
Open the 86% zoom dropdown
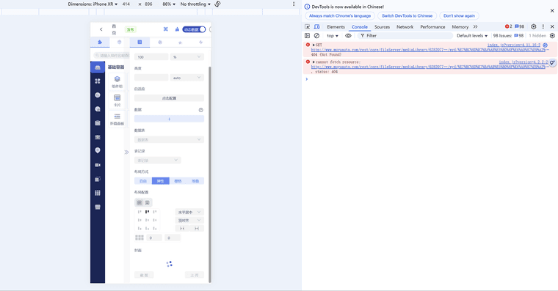pyautogui.click(x=169, y=4)
